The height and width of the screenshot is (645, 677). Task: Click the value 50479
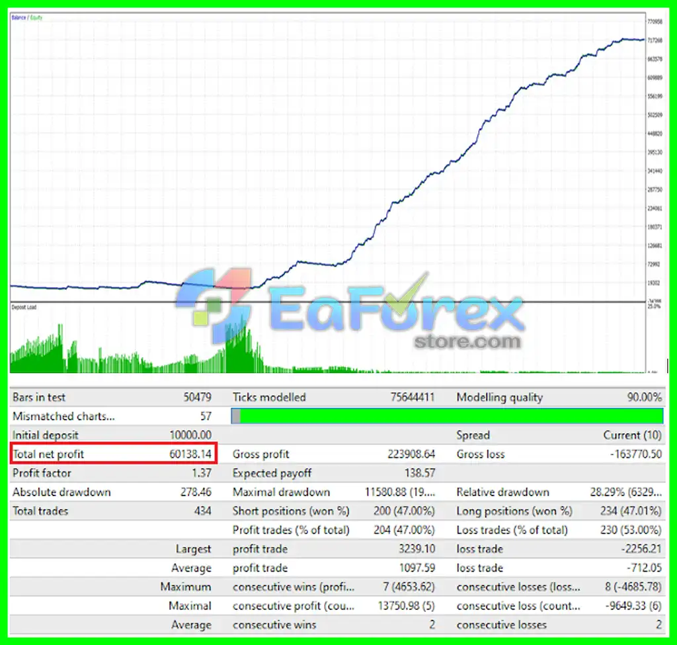click(x=197, y=398)
